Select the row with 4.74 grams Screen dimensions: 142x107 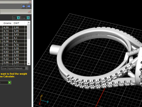[13, 31]
